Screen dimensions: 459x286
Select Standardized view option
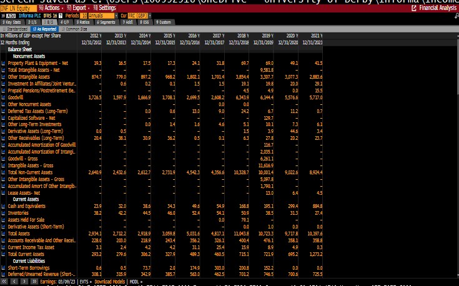click(15, 29)
